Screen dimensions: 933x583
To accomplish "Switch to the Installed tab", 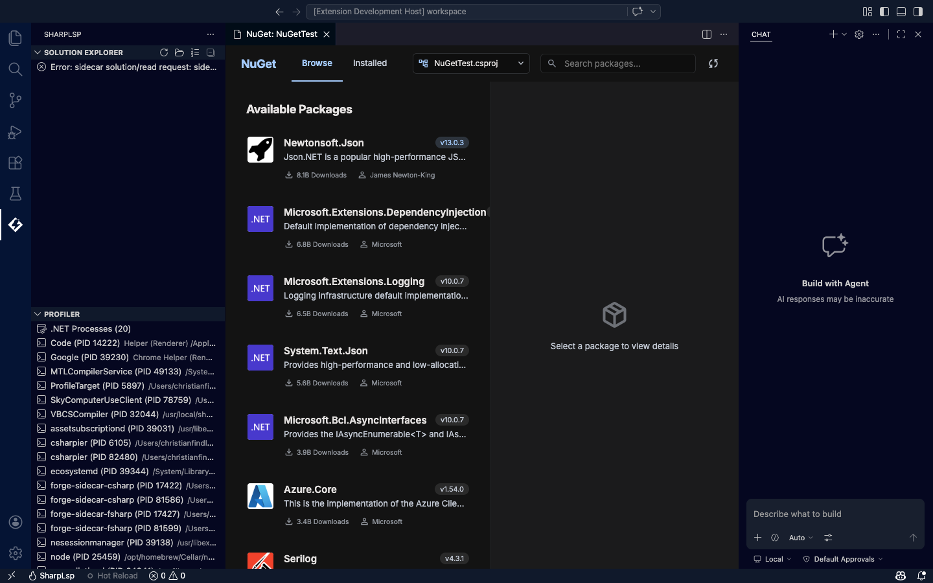I will point(370,63).
